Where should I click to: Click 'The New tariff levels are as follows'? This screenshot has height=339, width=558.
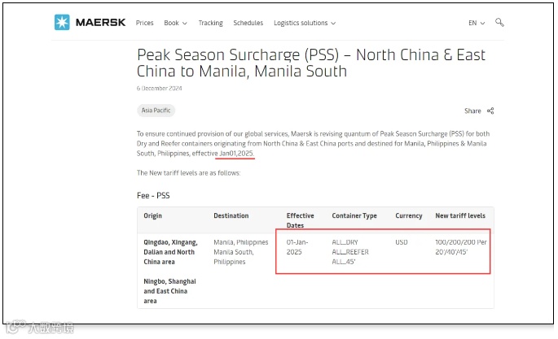click(x=189, y=173)
